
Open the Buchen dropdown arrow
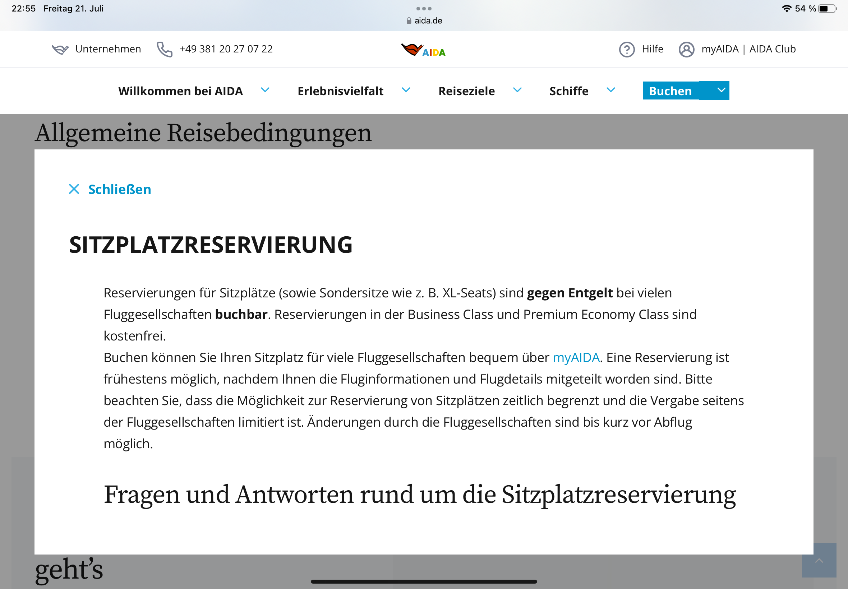point(721,91)
